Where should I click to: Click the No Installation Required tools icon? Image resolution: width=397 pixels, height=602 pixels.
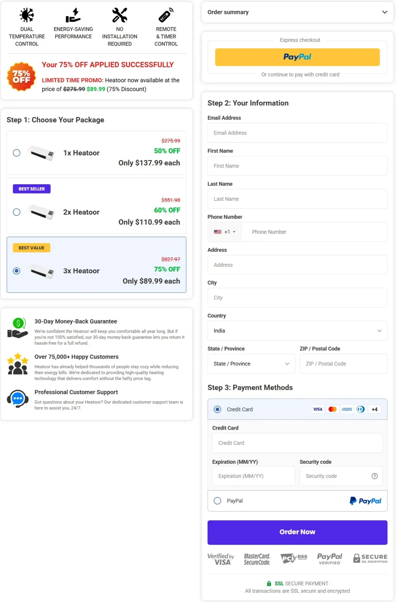pyautogui.click(x=119, y=15)
